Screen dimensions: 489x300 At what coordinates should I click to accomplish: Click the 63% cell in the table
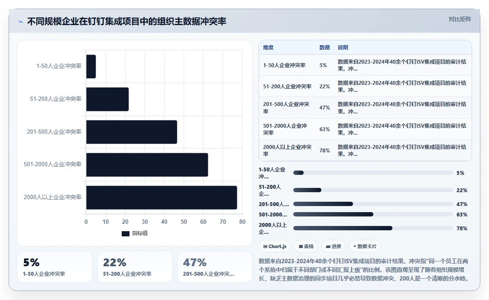click(x=324, y=129)
